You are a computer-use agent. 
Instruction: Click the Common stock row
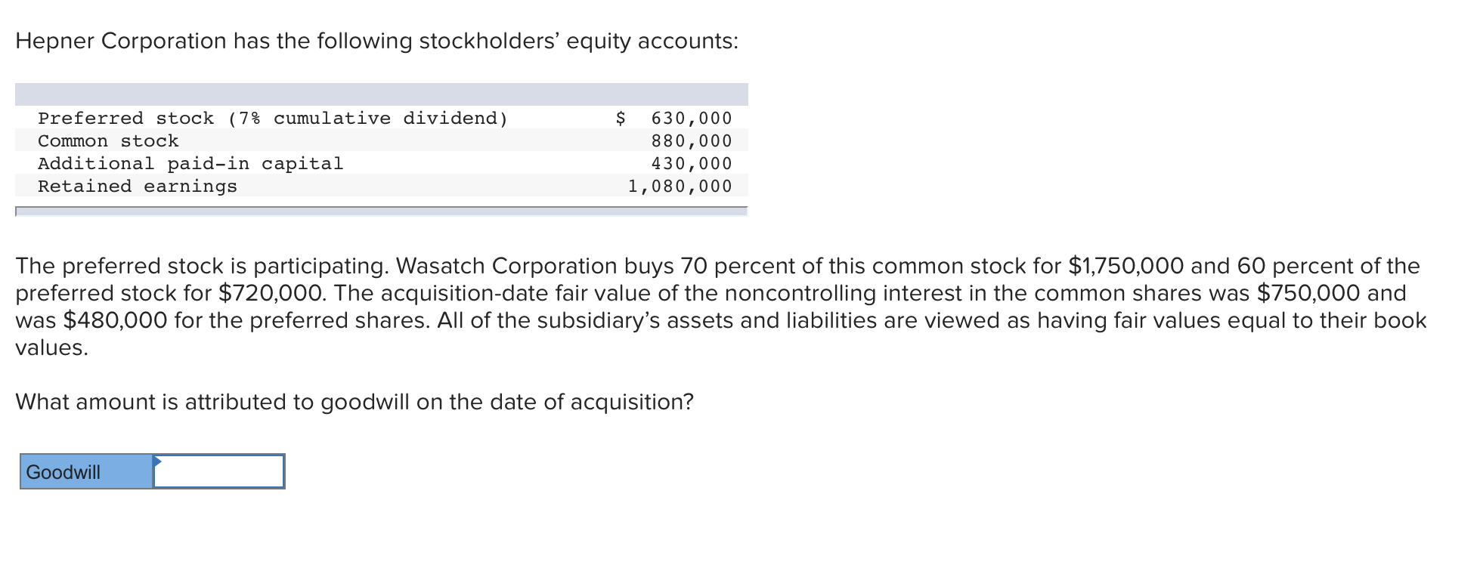click(x=110, y=140)
